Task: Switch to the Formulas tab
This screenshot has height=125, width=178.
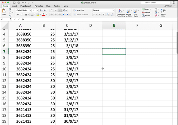Action: [39, 6]
